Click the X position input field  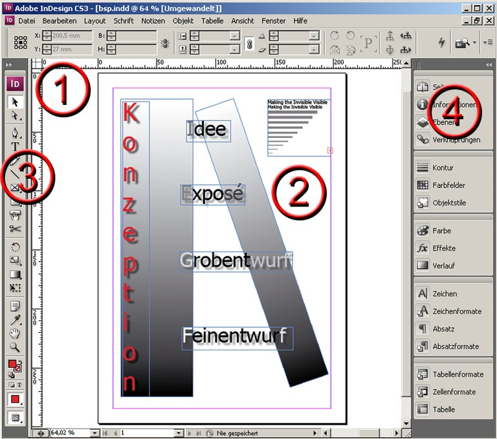coord(72,36)
